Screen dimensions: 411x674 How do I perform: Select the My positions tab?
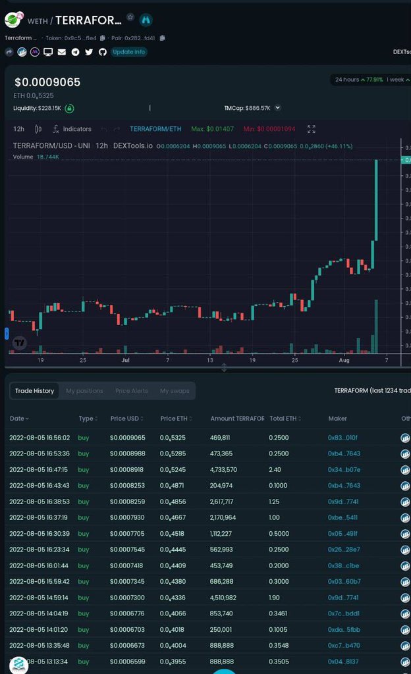pyautogui.click(x=85, y=391)
